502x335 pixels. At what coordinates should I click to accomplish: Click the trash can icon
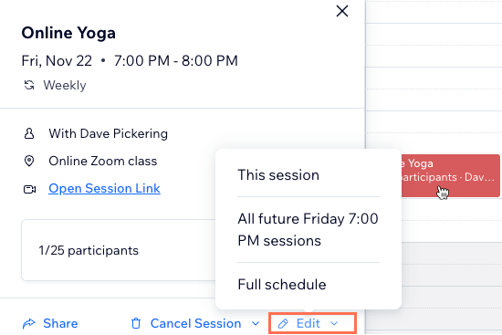[x=136, y=323]
